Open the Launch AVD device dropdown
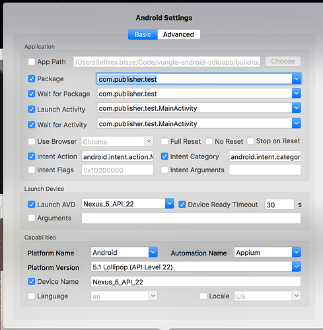Image resolution: width=323 pixels, height=330 pixels. tap(170, 204)
